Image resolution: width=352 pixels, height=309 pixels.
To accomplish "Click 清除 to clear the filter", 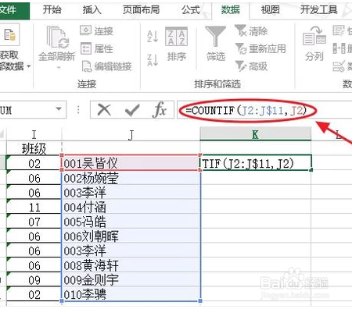I will pos(251,31).
